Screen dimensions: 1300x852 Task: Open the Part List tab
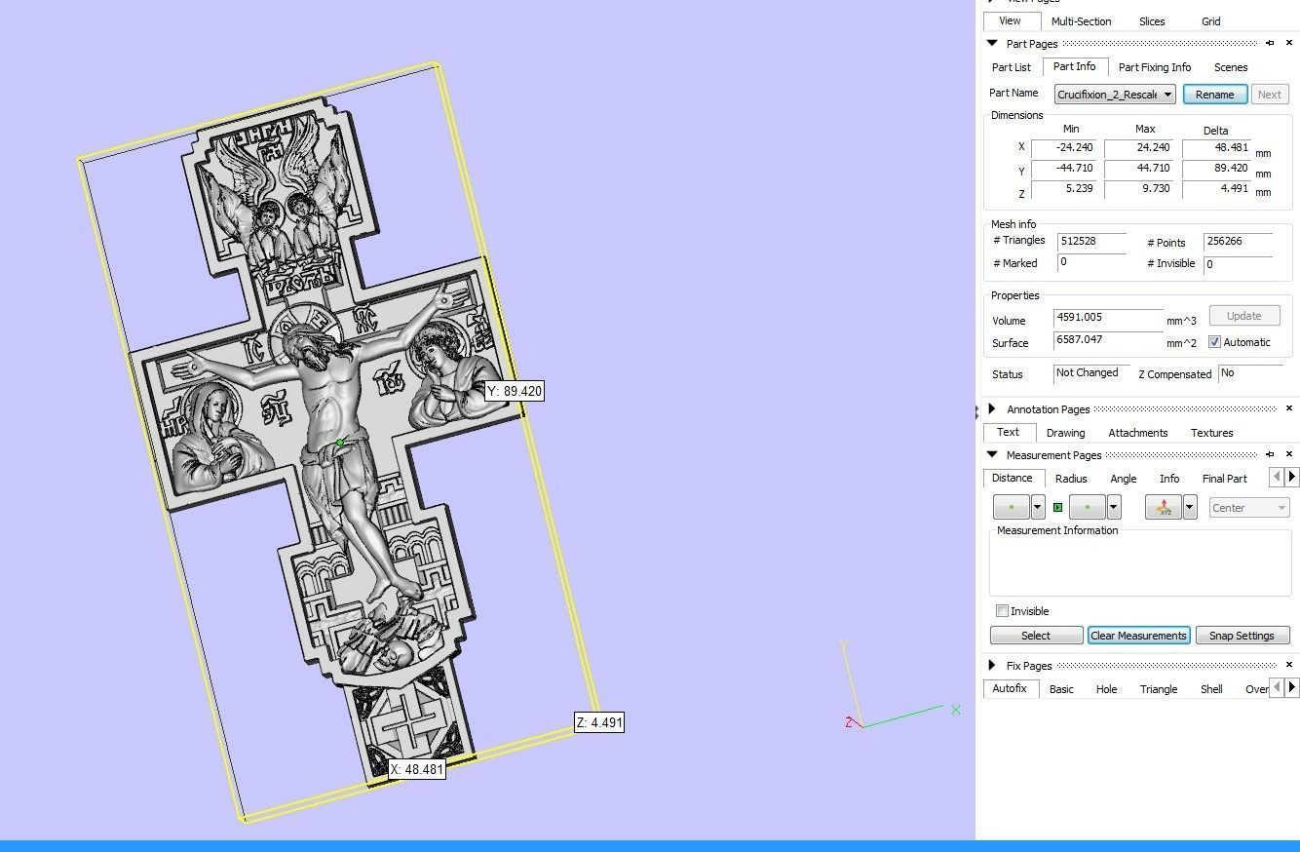tap(1011, 67)
